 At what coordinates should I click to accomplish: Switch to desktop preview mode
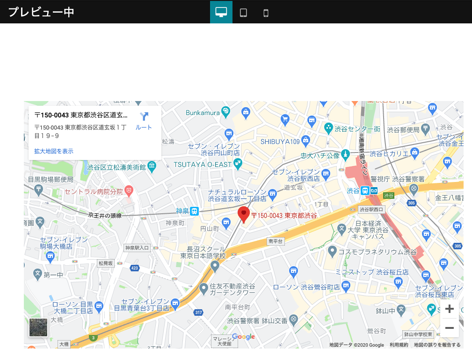coord(221,12)
